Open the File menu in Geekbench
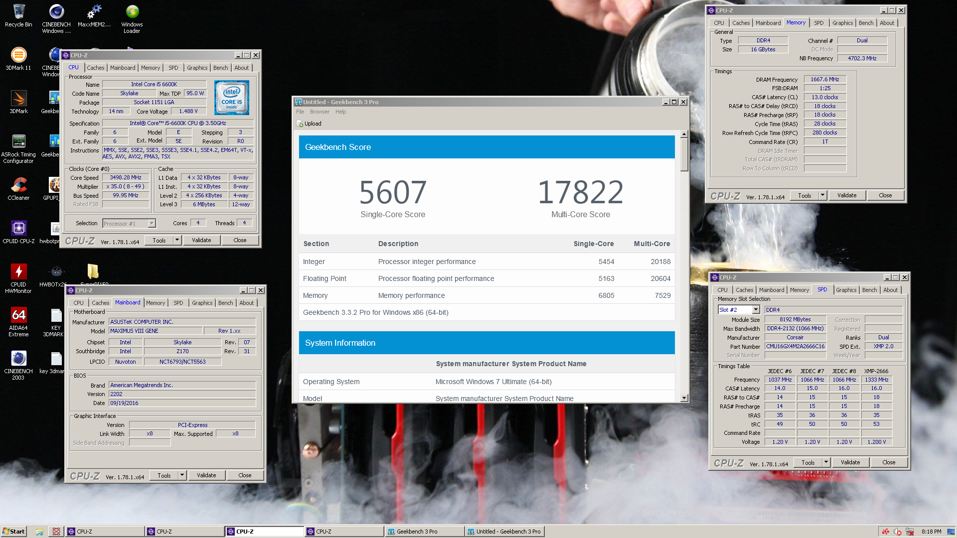Screen dimensions: 957x538 (x=300, y=112)
